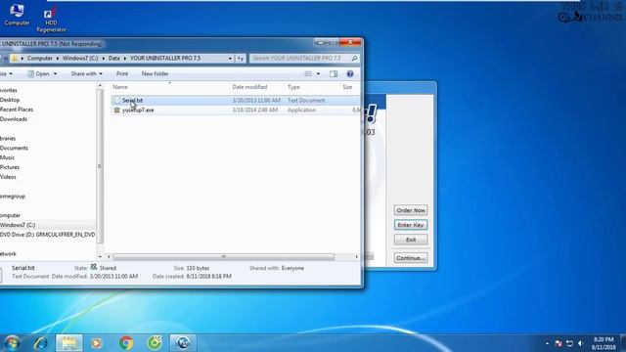Refresh the address bar location
Image resolution: width=626 pixels, height=352 pixels.
[x=241, y=59]
